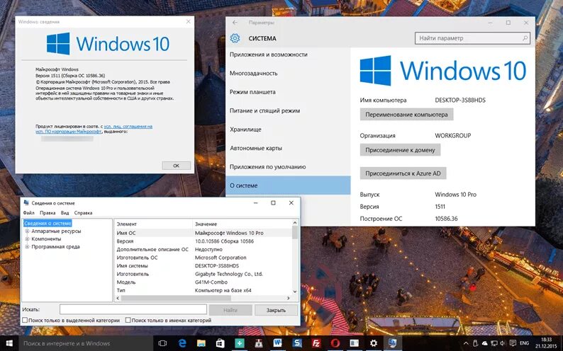Click the vertical scrollbar down arrow in System Information
The width and height of the screenshot is (563, 351).
coord(295,292)
